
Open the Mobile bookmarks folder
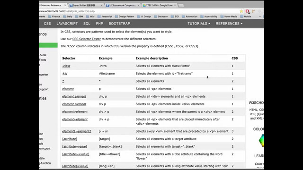coord(246,17)
